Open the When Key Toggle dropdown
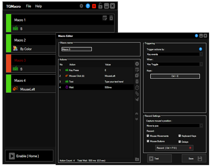This screenshot has width=211, height=167. point(174,64)
